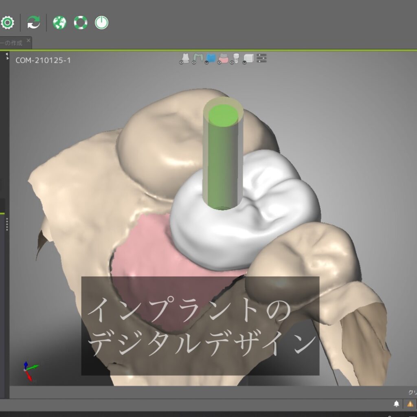
Task: Toggle the eye under the gingiva icon
Action: 219,62
